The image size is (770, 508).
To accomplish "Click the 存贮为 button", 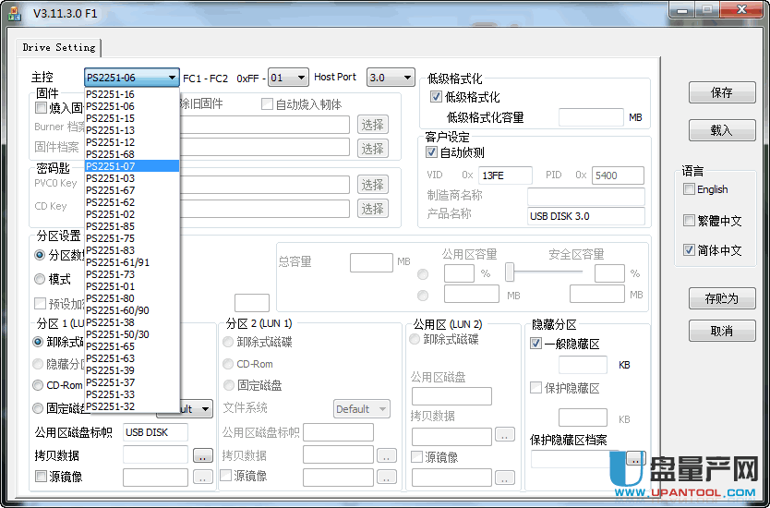I will (721, 298).
